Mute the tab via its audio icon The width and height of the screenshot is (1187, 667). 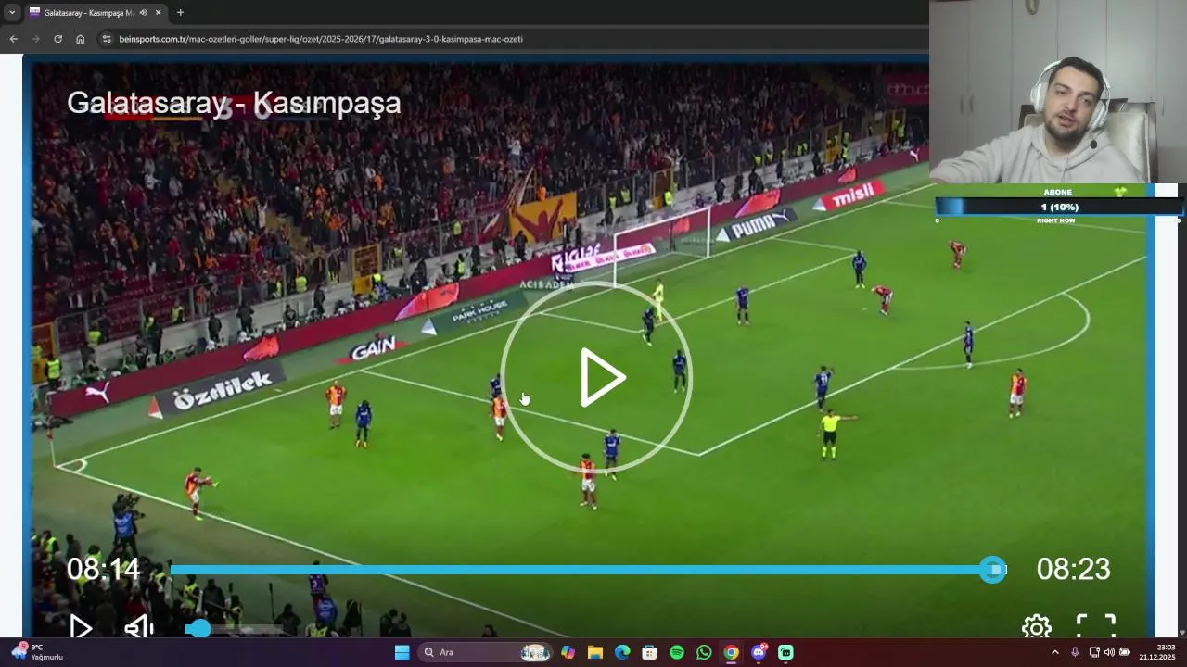tap(143, 13)
